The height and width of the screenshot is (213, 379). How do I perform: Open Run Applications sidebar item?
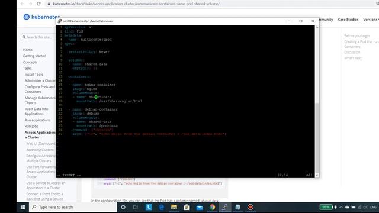click(x=37, y=120)
